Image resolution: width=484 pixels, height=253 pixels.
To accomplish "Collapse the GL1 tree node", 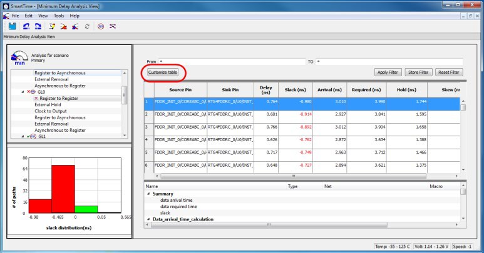I will 22,136.
